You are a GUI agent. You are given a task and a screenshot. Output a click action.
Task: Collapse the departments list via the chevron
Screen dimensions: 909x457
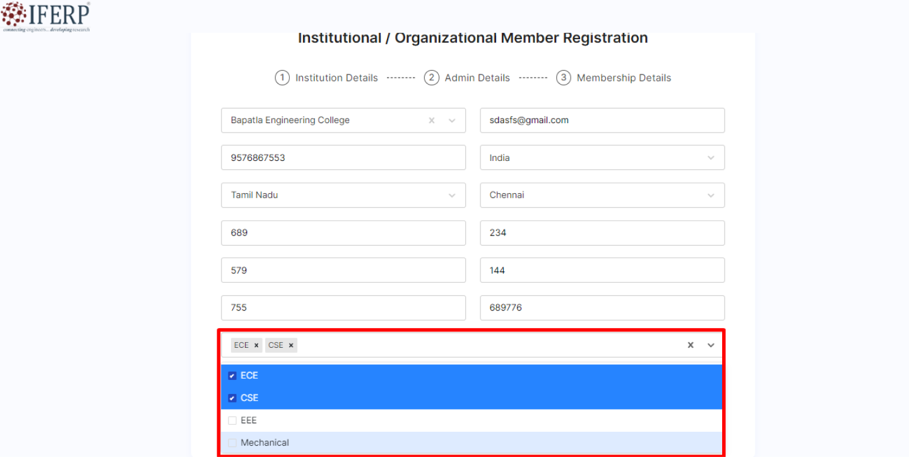(x=711, y=345)
